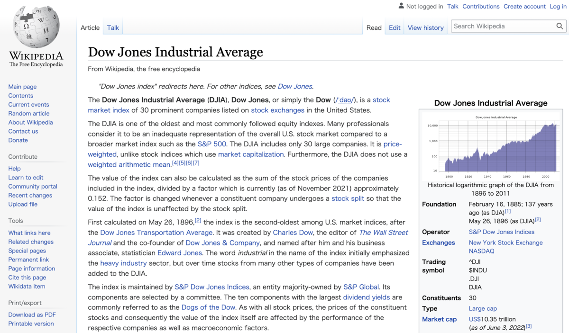
Task: Open the Wikidata item link
Action: (x=27, y=287)
